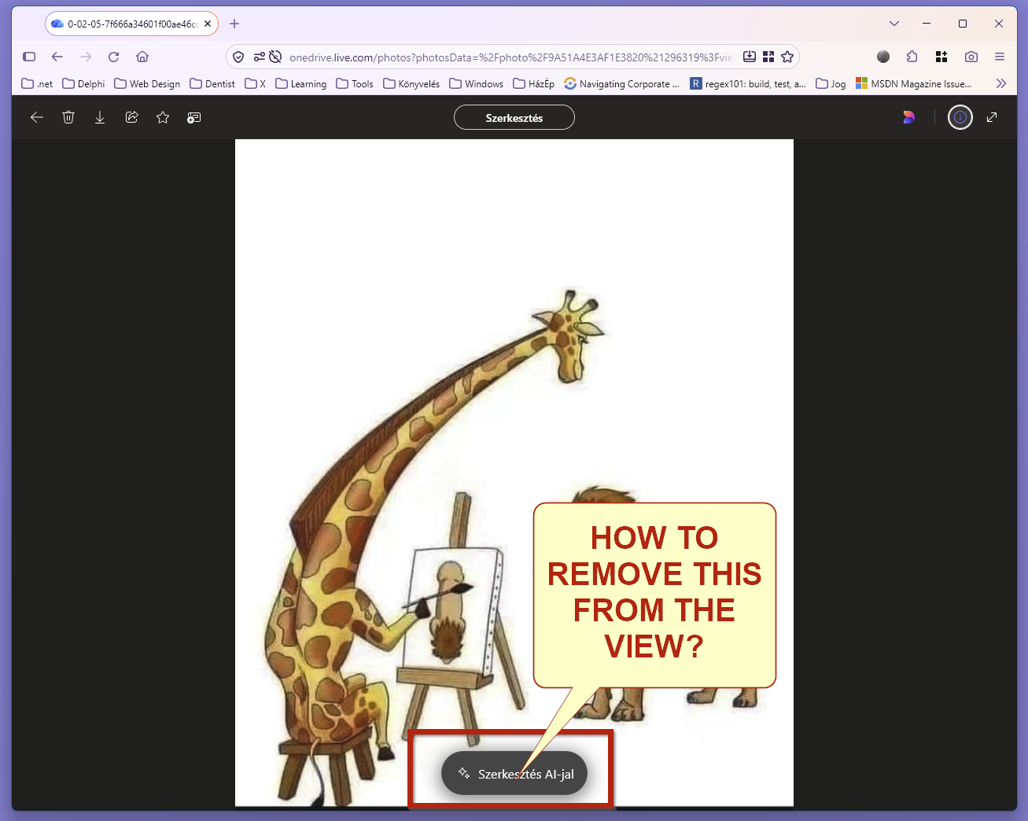Open Windows bookmarks folder

pos(477,83)
